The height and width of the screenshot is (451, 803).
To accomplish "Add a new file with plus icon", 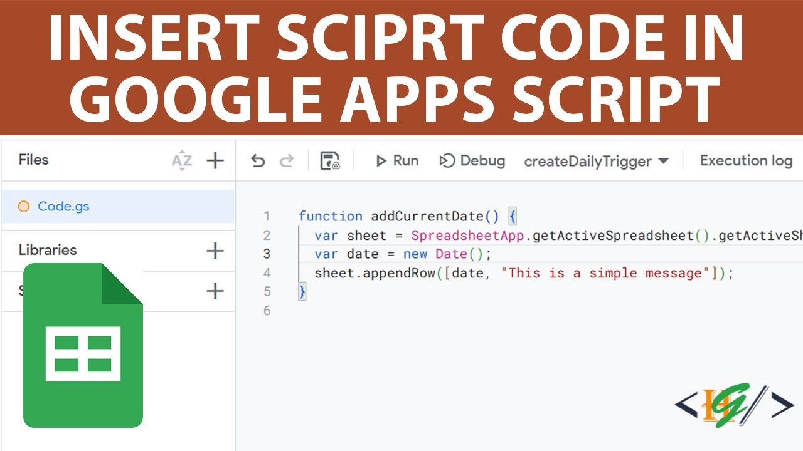I will (x=215, y=161).
